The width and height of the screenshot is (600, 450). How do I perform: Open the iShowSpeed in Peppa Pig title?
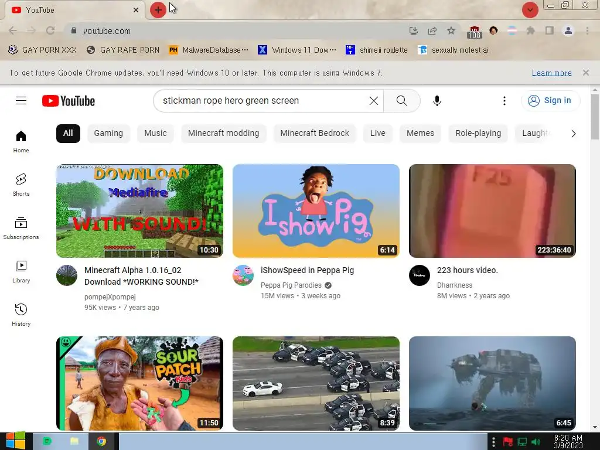coord(307,270)
